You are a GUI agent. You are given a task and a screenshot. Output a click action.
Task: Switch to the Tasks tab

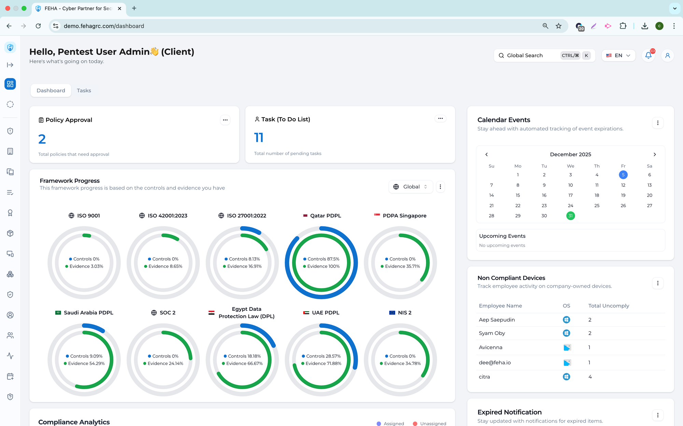pos(84,91)
